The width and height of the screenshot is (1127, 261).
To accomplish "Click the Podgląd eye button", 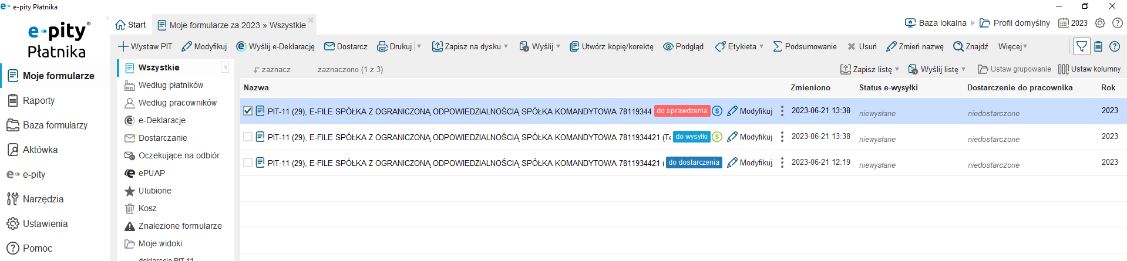I will pyautogui.click(x=683, y=46).
